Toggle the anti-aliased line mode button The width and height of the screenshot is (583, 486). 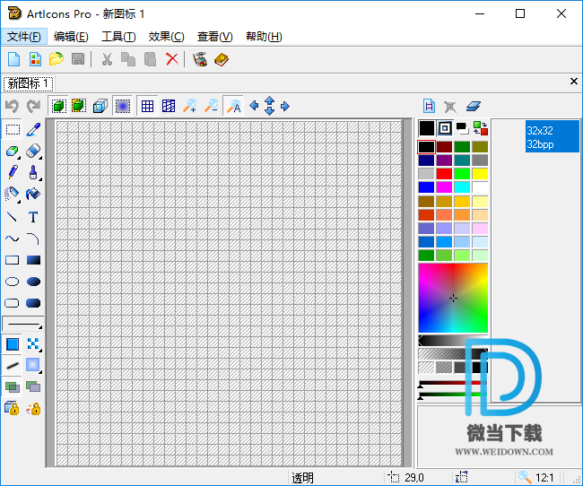[x=13, y=365]
